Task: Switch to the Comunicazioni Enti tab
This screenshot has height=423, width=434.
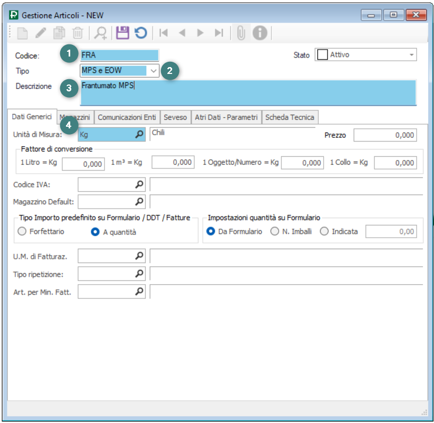Action: (127, 117)
